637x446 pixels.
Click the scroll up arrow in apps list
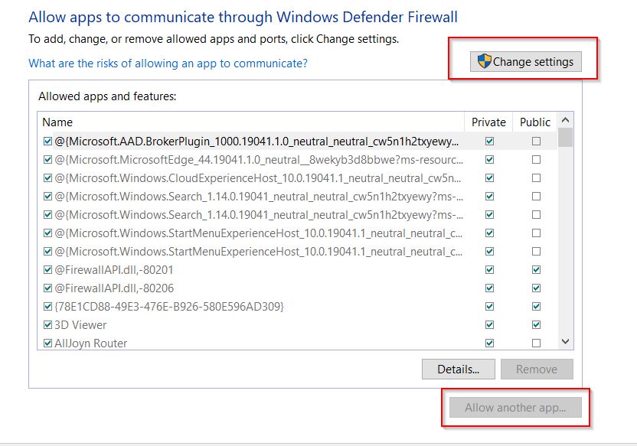(565, 119)
